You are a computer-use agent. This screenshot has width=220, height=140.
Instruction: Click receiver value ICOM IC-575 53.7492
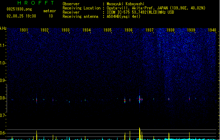coord(127,12)
